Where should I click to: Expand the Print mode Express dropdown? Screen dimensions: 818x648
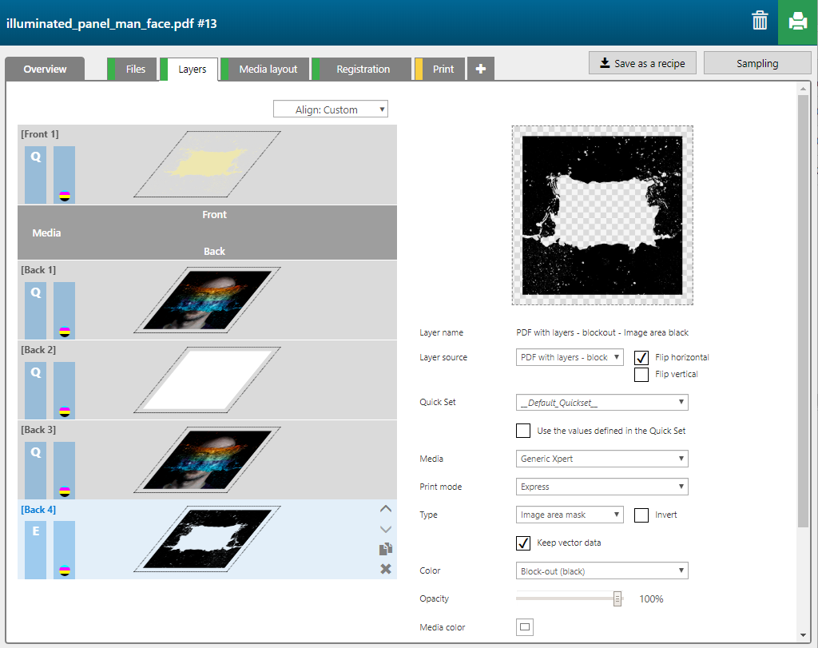[x=602, y=487]
